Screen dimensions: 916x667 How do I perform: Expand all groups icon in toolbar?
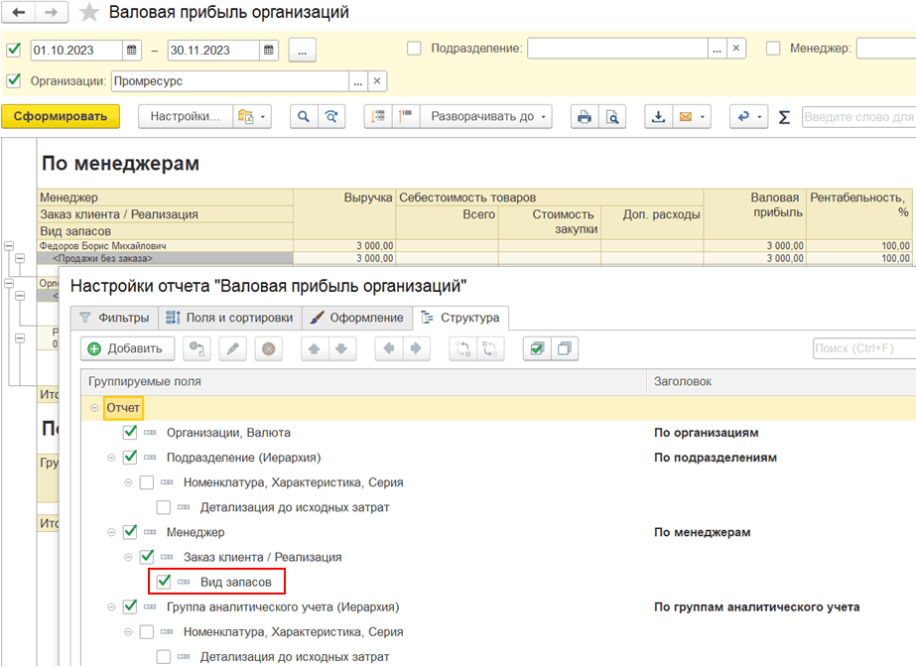(405, 116)
